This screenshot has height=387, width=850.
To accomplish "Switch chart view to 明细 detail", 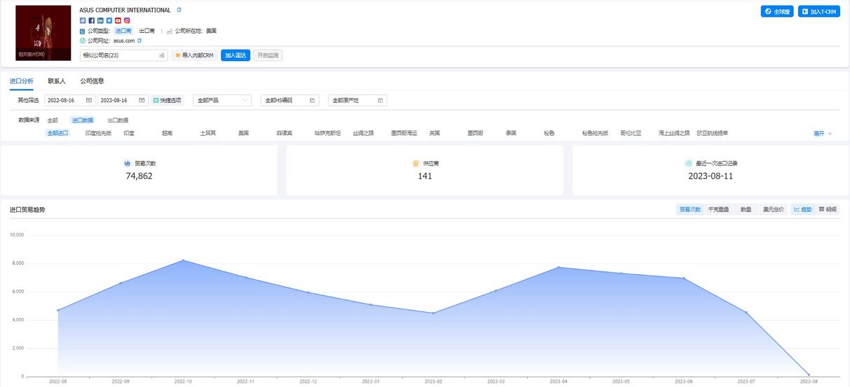I will pos(828,209).
